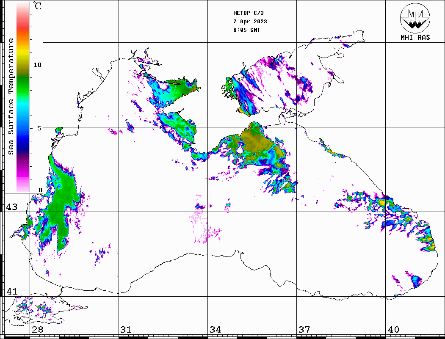Click longitude label '28'
This screenshot has height=339, width=445.
[37, 329]
